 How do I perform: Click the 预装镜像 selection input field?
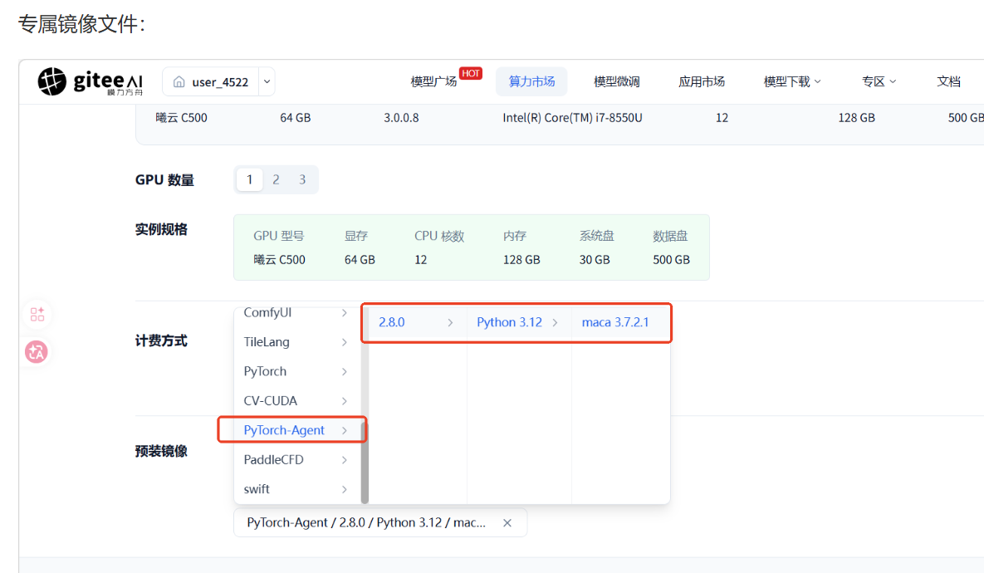379,523
